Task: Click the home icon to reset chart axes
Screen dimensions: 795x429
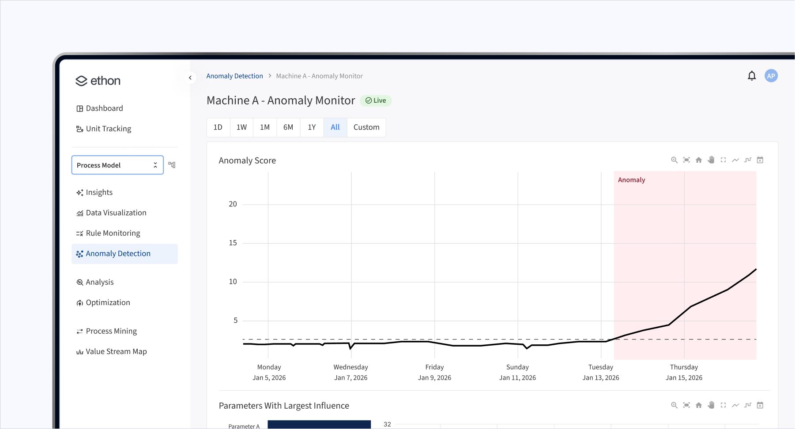Action: coord(699,160)
